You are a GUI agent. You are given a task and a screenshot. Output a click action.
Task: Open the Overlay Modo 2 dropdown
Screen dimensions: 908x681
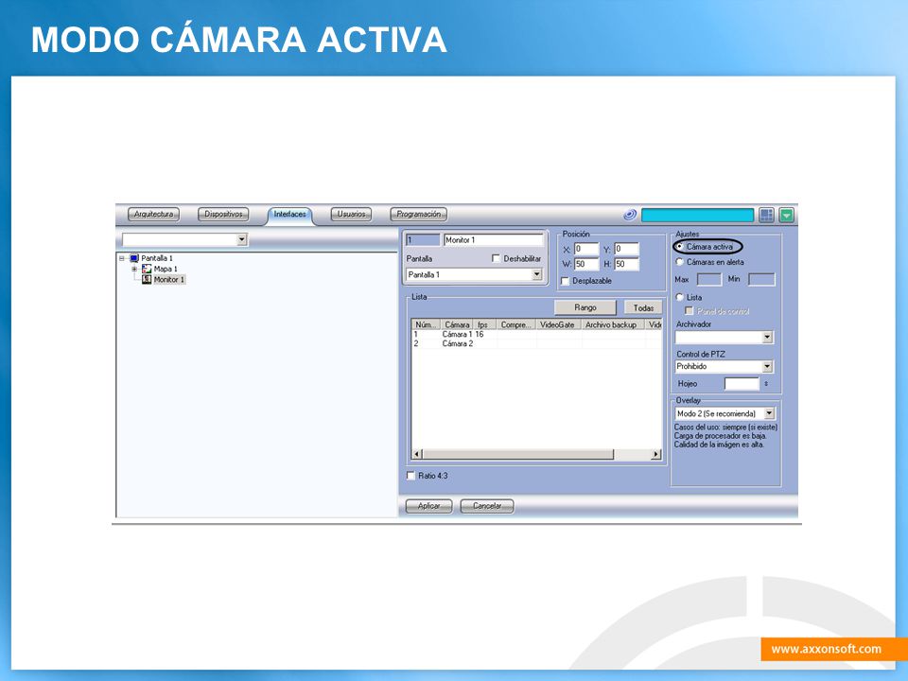769,413
